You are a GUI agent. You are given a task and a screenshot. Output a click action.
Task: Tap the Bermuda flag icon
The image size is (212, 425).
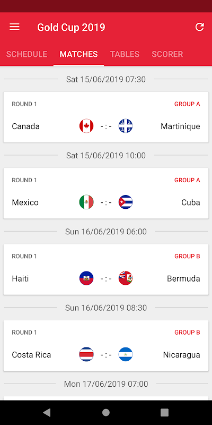click(126, 278)
